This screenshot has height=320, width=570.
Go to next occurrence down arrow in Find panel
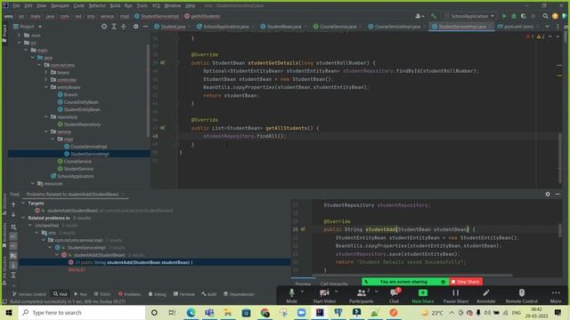click(13, 215)
